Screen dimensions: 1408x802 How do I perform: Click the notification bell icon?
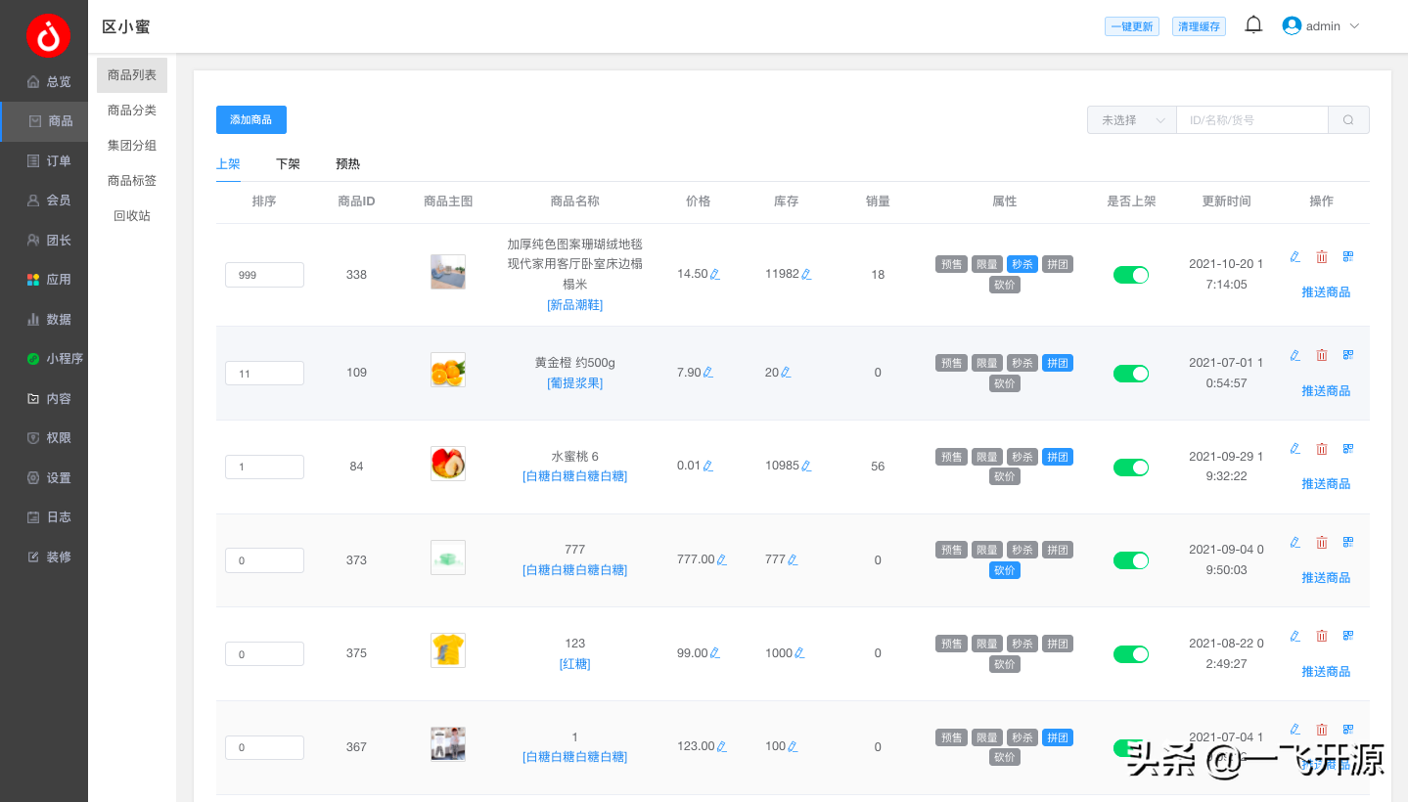[x=1253, y=25]
